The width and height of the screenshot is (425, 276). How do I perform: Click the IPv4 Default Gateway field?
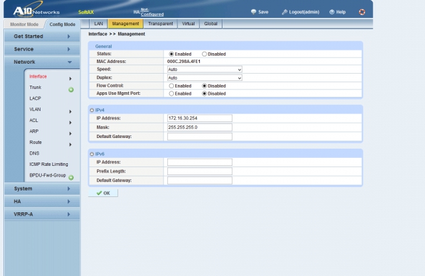[x=200, y=136]
